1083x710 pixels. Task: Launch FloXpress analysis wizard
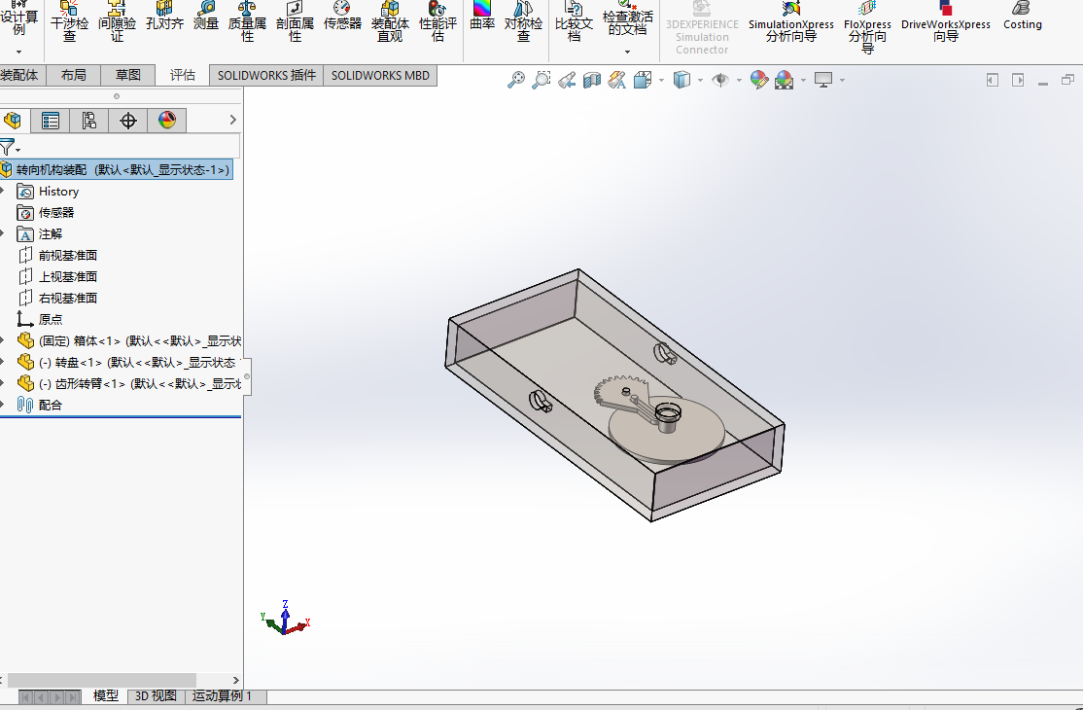(867, 27)
